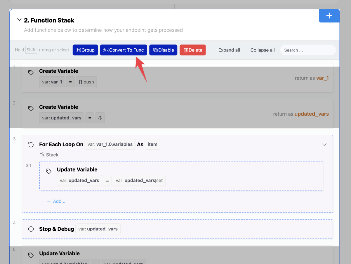351x264 pixels.
Task: Click tag icon of Create Variable updated_vars
Action: 31,109
